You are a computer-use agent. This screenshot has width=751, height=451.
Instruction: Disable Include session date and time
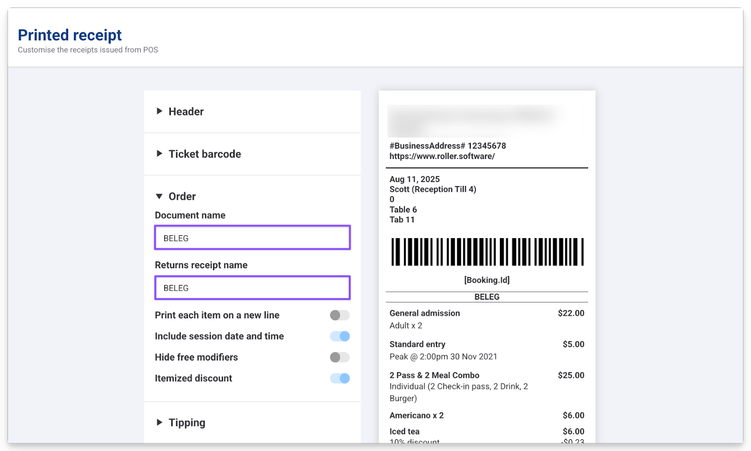pyautogui.click(x=339, y=336)
